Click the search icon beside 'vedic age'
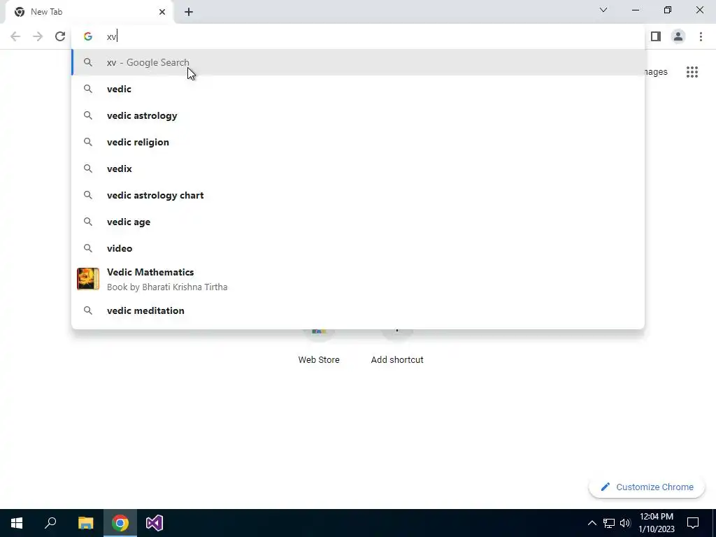716x537 pixels. click(x=87, y=222)
